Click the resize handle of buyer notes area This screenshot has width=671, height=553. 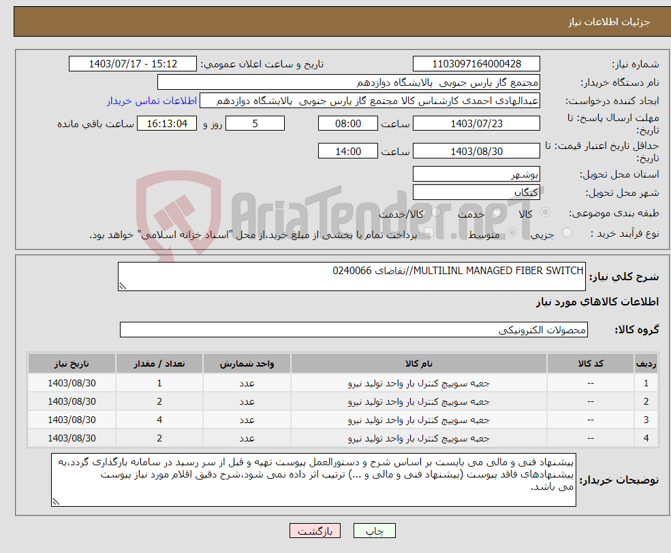(56, 502)
